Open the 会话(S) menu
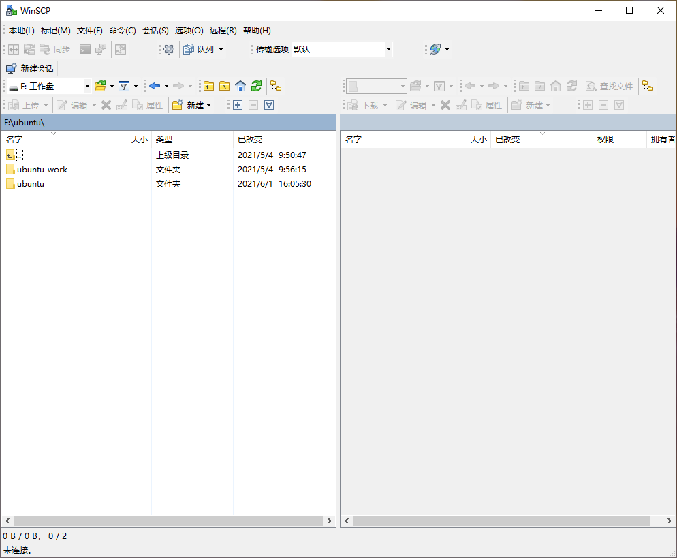Screen dimensions: 677x558 [x=155, y=30]
